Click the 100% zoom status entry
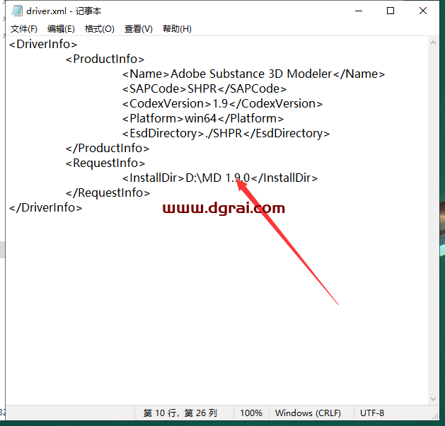Viewport: 445px width, 426px height. [x=251, y=413]
